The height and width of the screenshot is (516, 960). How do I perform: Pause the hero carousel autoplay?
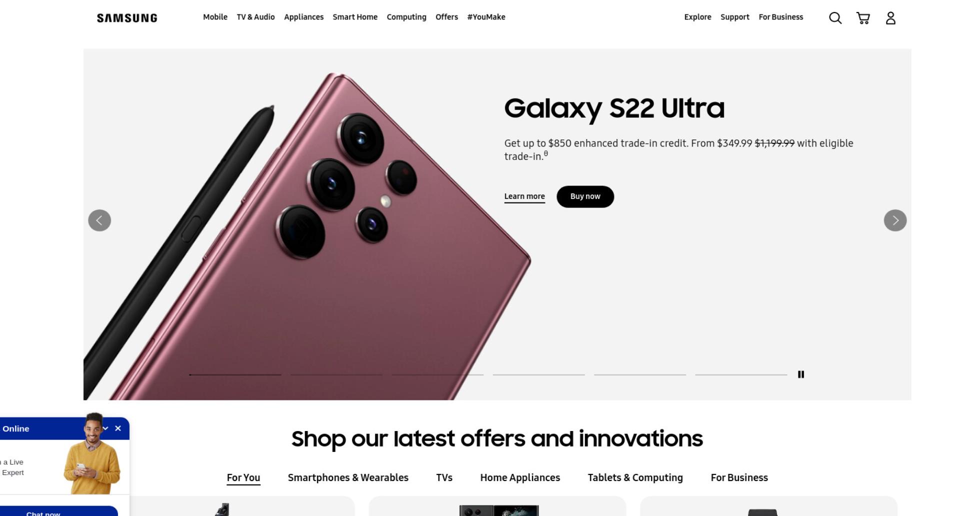(801, 374)
